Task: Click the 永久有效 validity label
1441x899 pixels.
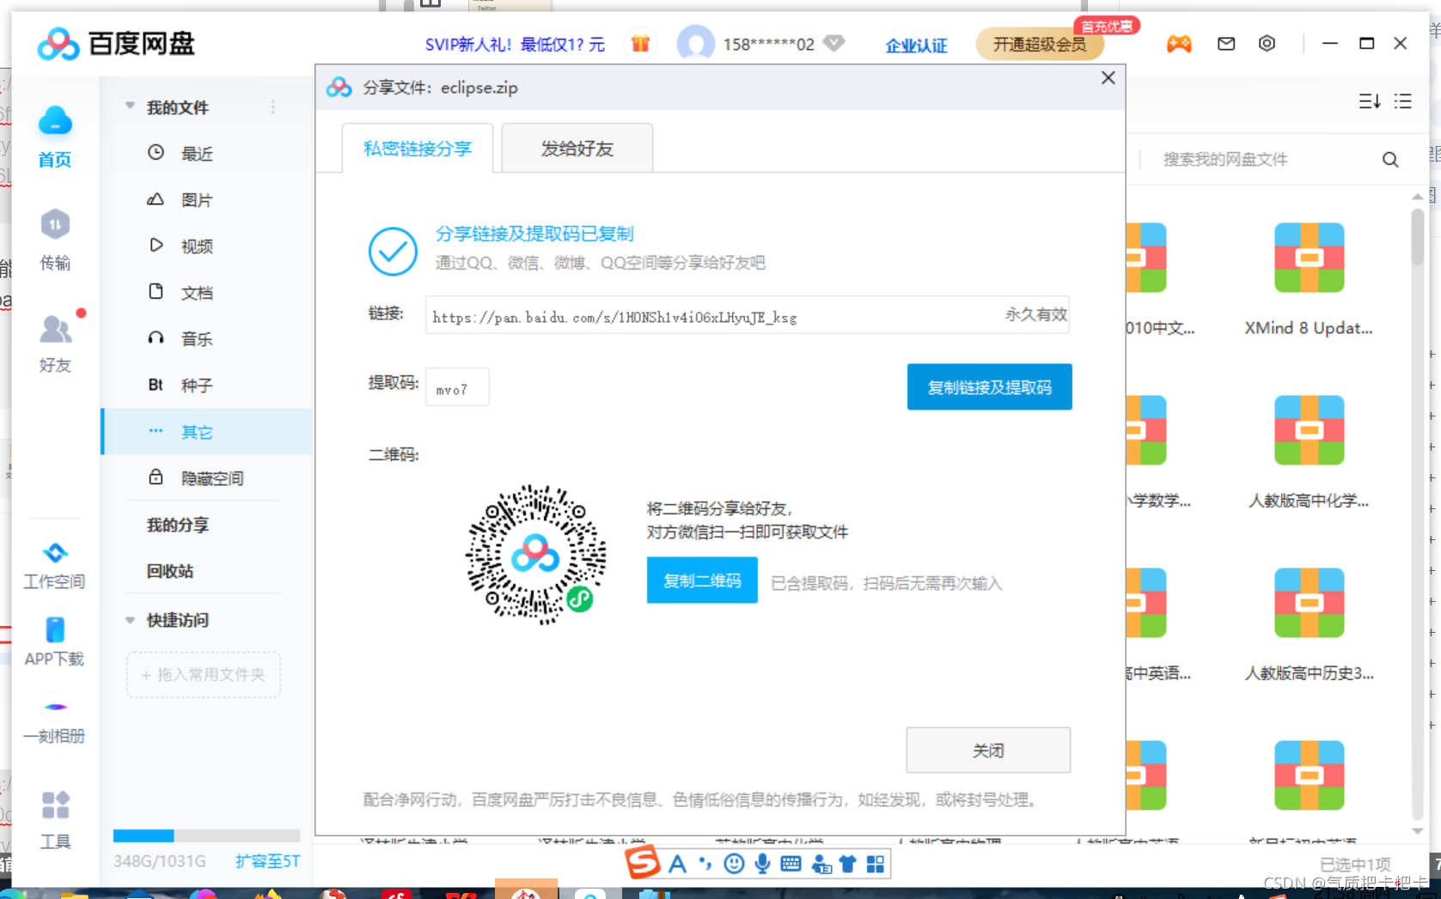Action: (1036, 315)
